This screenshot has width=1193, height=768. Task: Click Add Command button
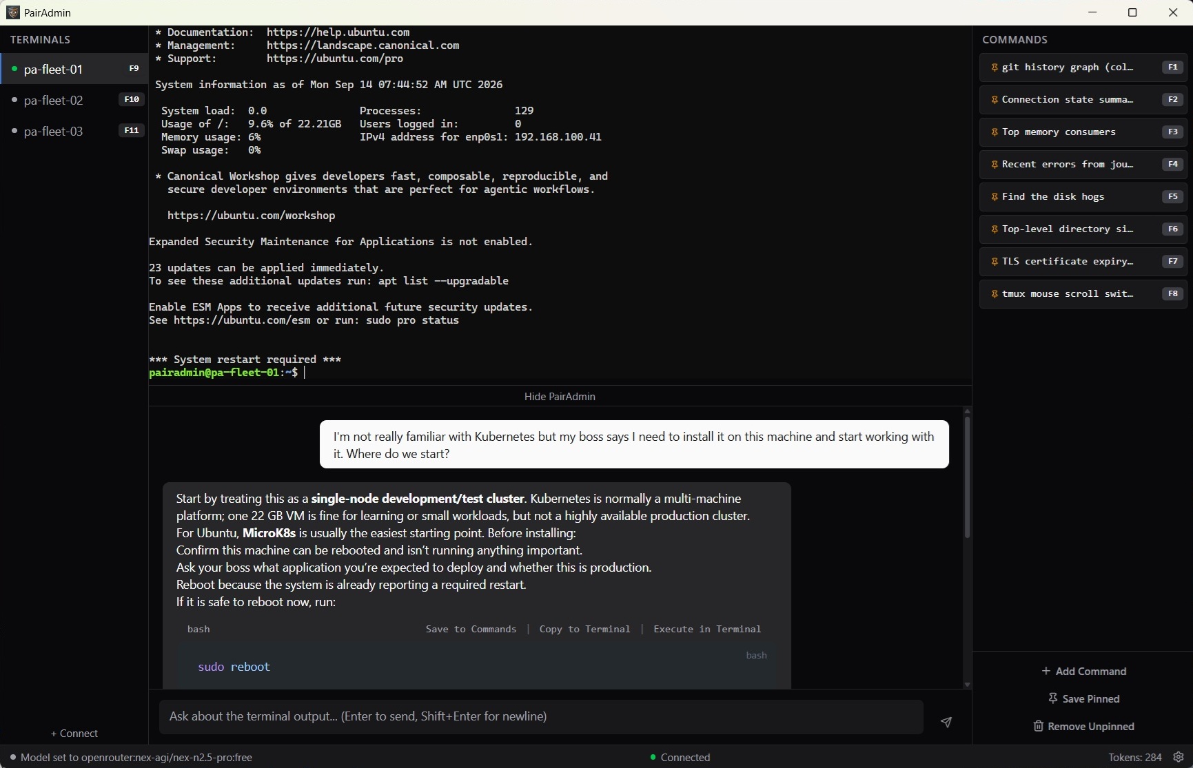[1084, 671]
